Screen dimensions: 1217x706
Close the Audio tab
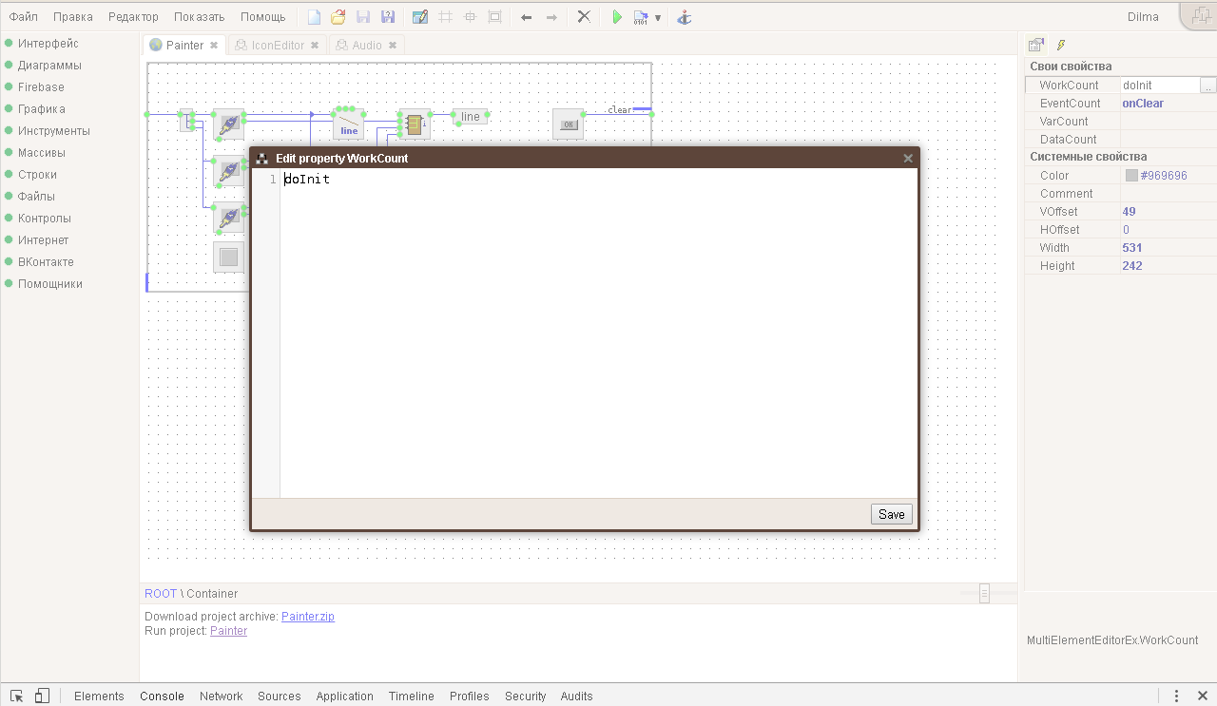[x=393, y=46]
